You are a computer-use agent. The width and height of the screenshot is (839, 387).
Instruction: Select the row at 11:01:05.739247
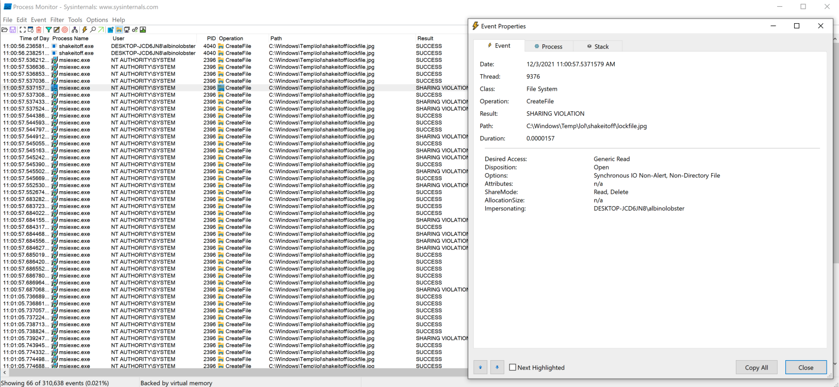(x=235, y=338)
